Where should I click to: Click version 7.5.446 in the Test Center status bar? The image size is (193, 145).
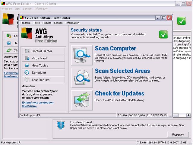(122, 115)
